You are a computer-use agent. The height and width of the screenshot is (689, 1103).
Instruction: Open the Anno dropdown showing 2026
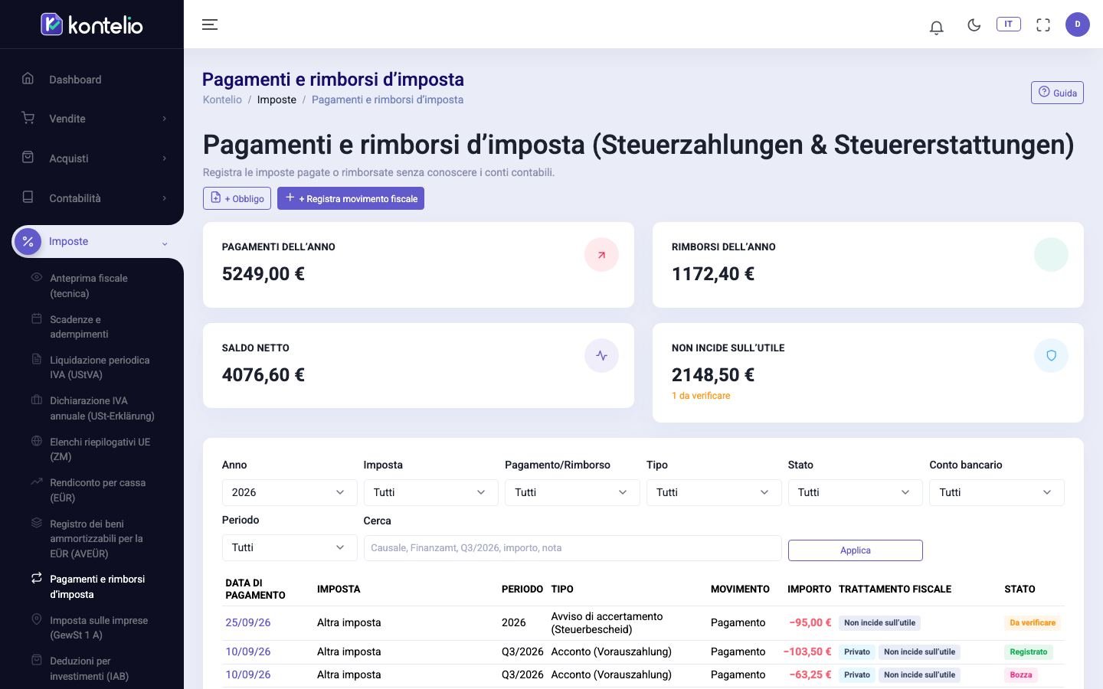(x=290, y=492)
